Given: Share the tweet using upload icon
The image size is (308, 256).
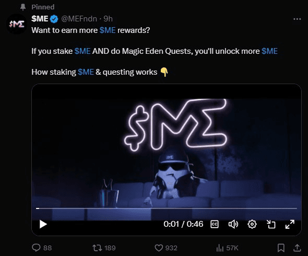Looking at the screenshot, I should [x=297, y=248].
